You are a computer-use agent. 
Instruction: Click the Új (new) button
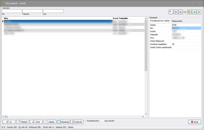point(9,122)
